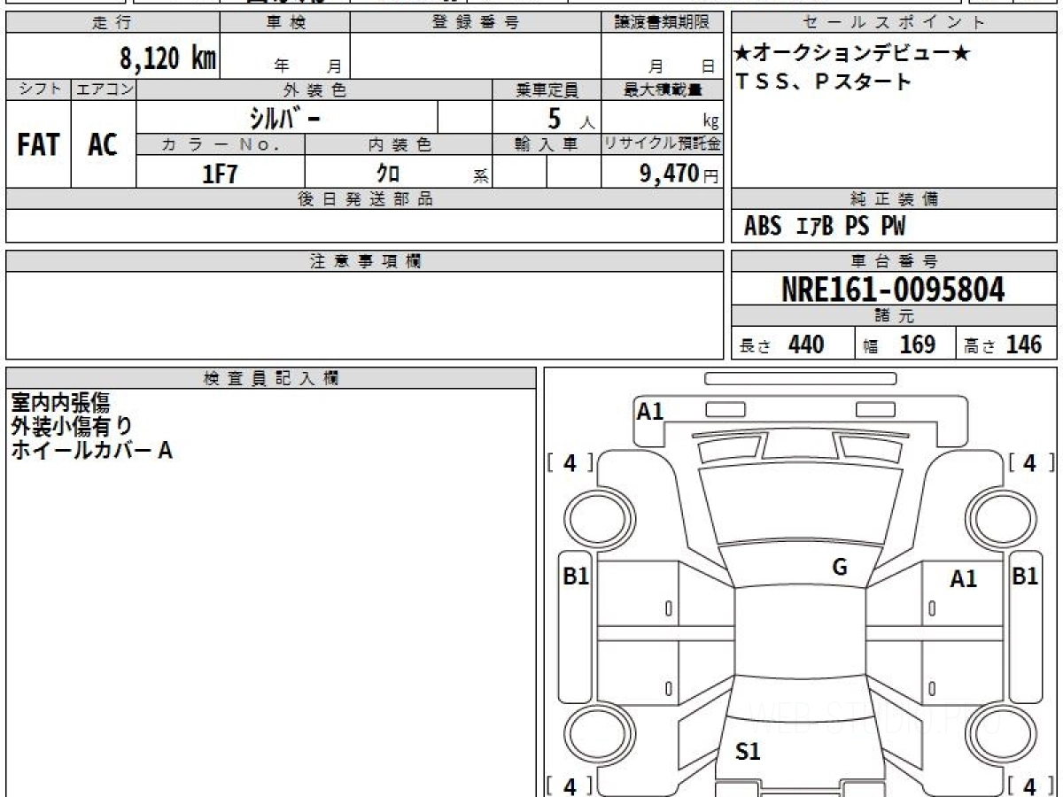Click the セールスポイント header
The width and height of the screenshot is (1063, 797).
[x=895, y=23]
